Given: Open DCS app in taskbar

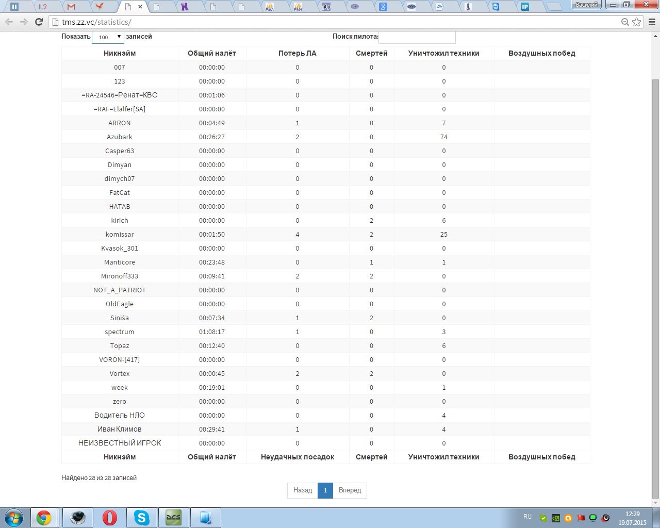Looking at the screenshot, I should 173,518.
